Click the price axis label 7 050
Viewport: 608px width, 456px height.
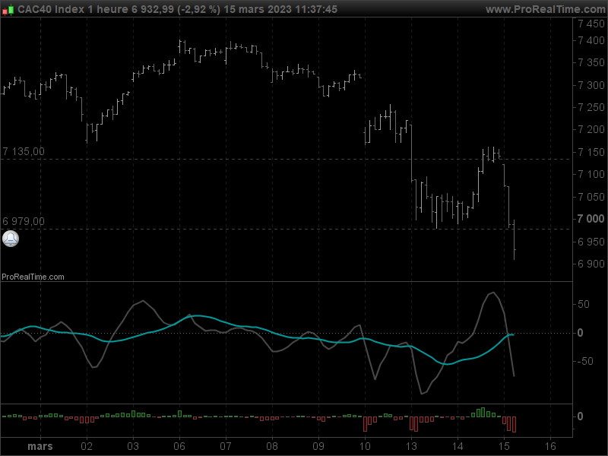591,197
